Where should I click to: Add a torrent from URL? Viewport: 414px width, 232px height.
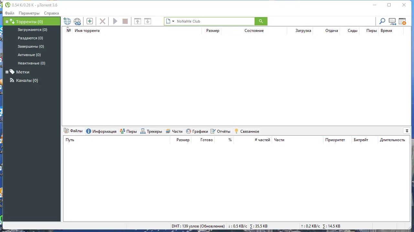click(77, 21)
